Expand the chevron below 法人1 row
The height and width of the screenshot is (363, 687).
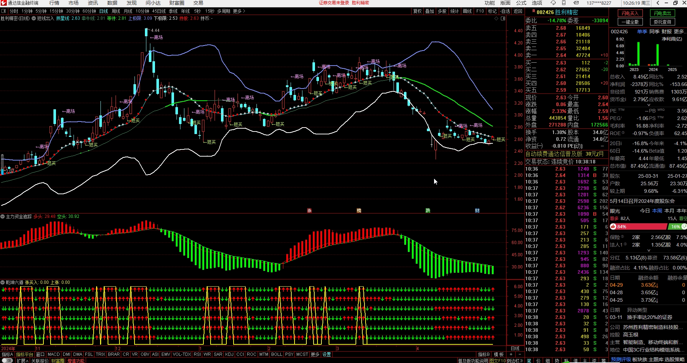pos(649,250)
